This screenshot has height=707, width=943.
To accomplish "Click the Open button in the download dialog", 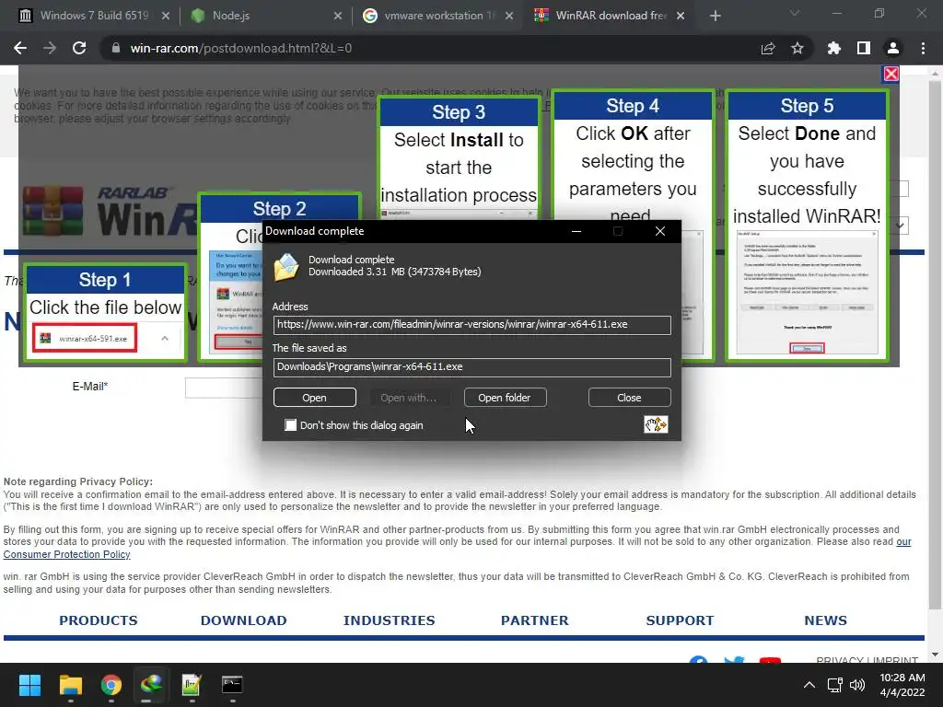I will pos(315,398).
